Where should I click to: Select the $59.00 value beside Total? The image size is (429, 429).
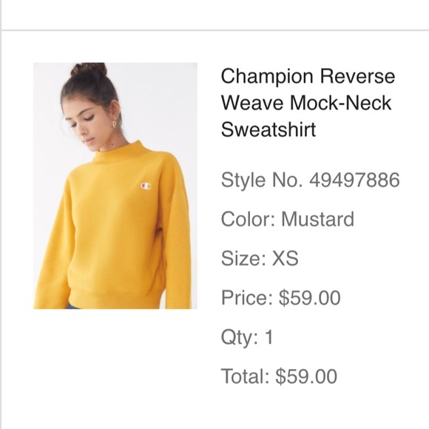coord(306,376)
